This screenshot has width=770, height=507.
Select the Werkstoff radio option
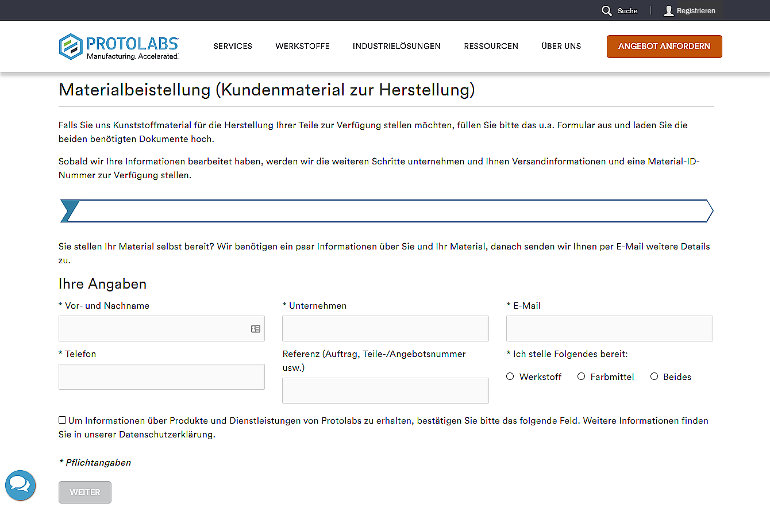(510, 377)
